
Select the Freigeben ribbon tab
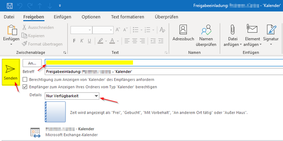(34, 17)
